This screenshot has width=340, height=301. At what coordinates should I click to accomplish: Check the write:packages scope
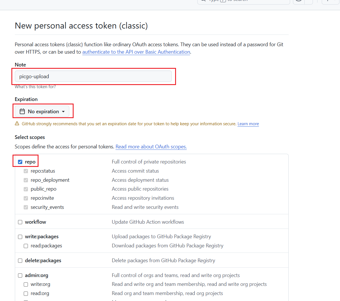[20, 237]
